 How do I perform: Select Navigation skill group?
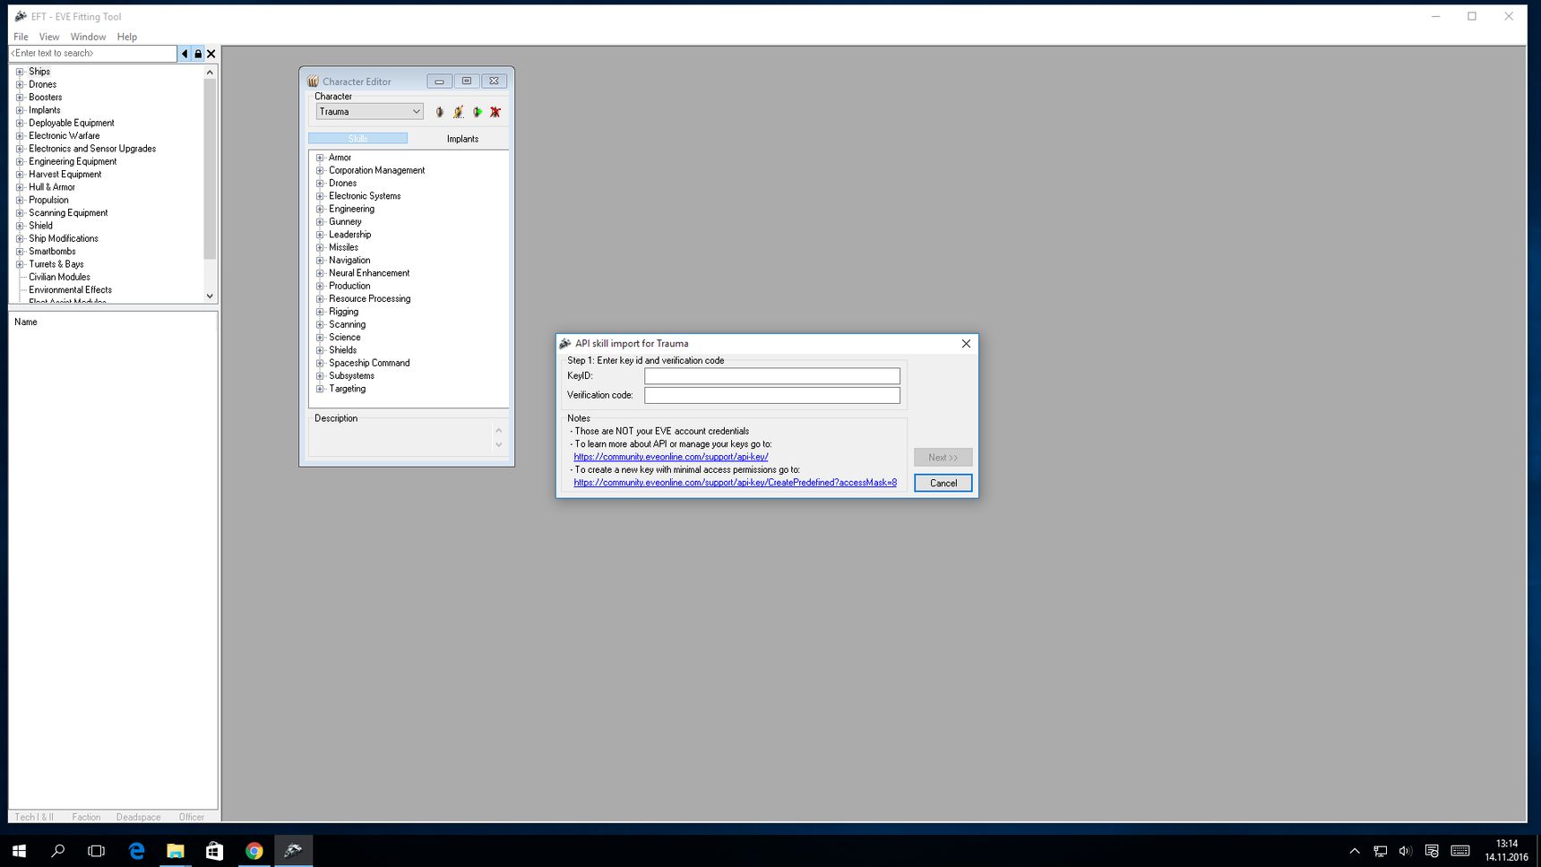click(x=349, y=261)
